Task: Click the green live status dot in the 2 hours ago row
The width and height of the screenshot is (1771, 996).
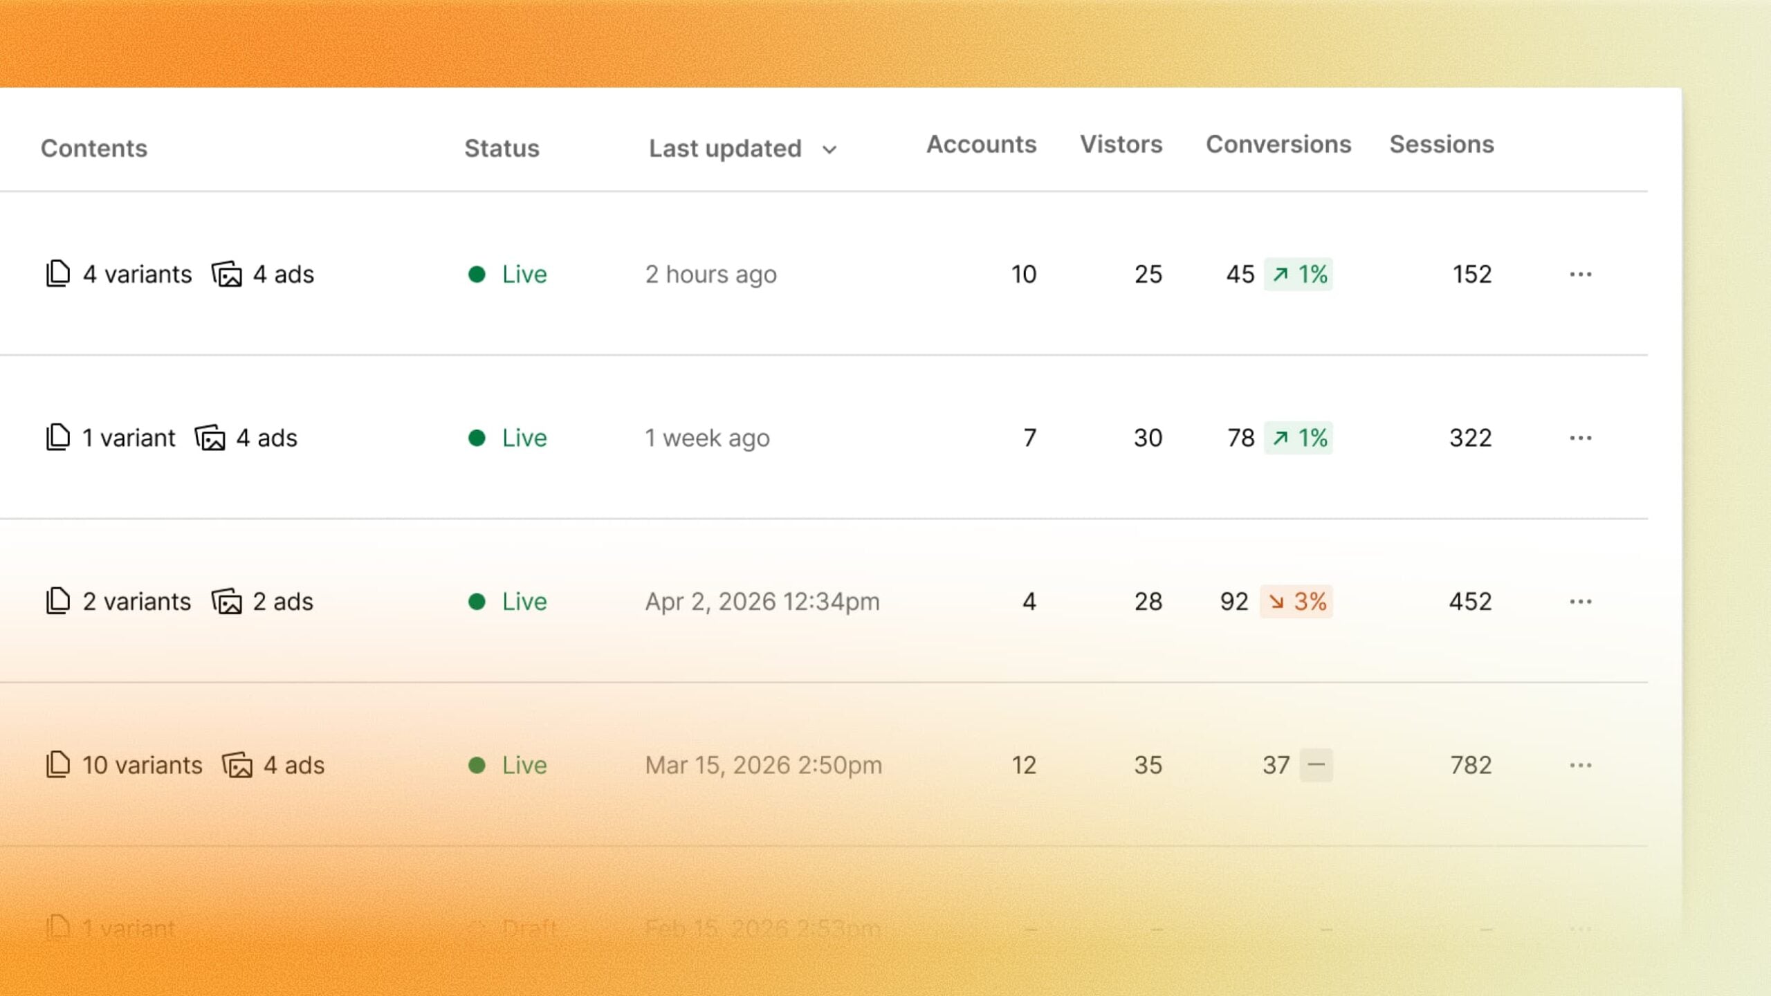Action: (x=477, y=275)
